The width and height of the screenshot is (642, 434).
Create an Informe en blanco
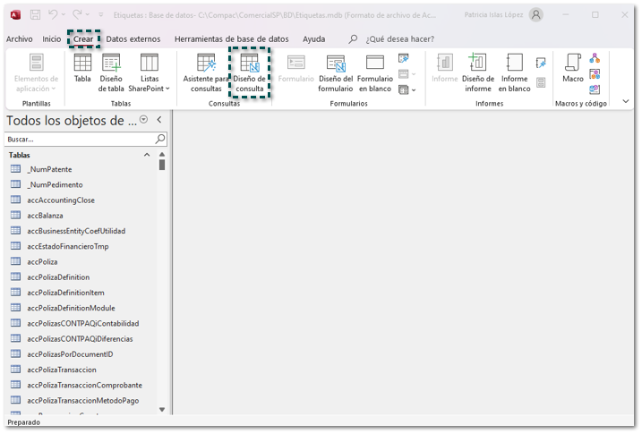click(515, 64)
